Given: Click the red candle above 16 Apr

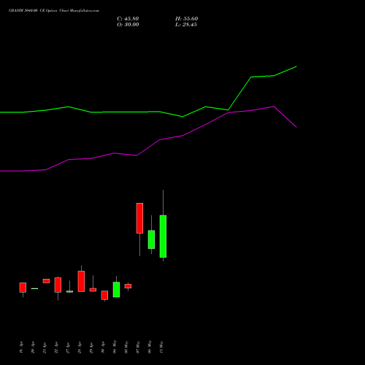Looking at the screenshot, I should tap(23, 288).
